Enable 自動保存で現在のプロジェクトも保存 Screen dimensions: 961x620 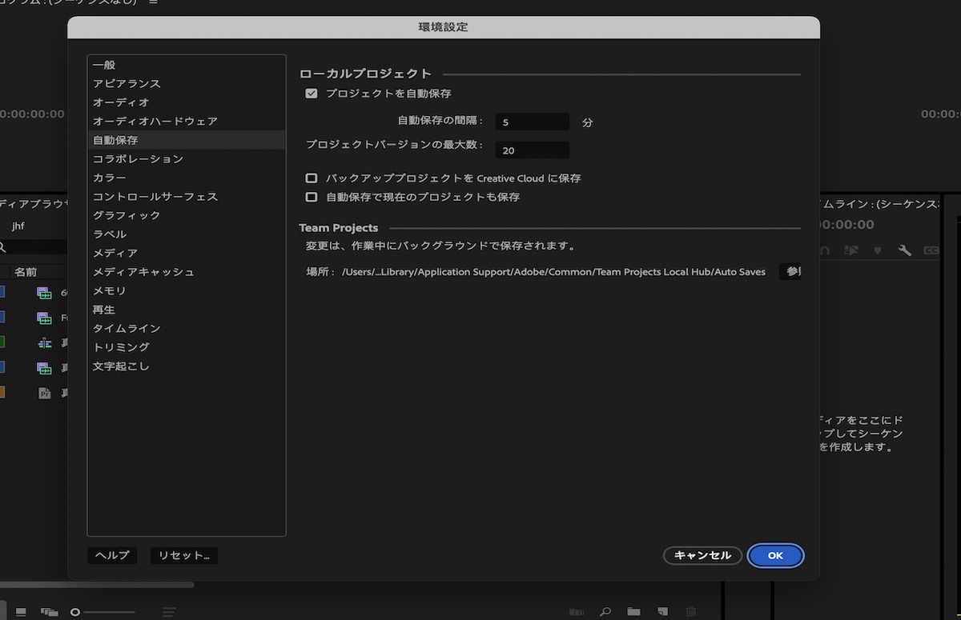[x=311, y=198]
